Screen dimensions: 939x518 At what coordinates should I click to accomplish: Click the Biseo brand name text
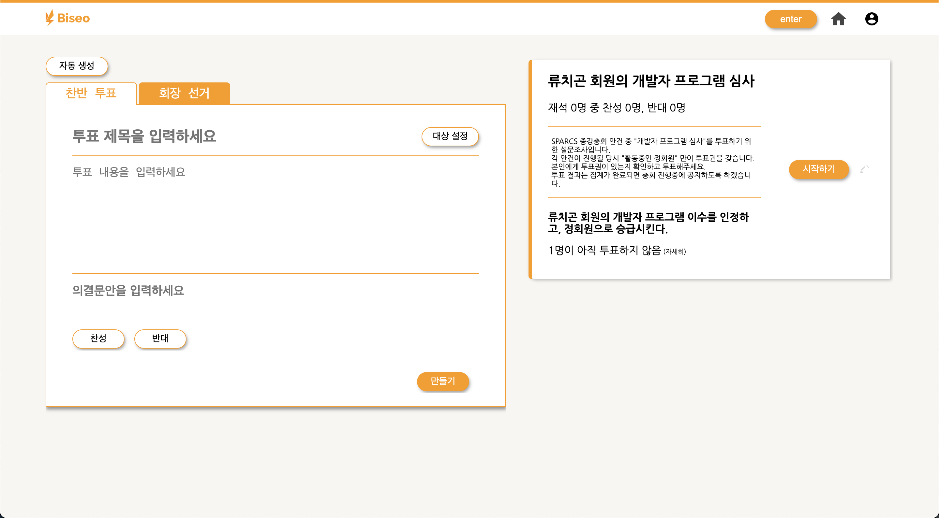73,18
